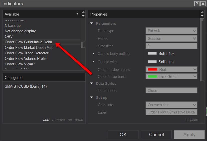Collapse the Parameters section

[92, 23]
